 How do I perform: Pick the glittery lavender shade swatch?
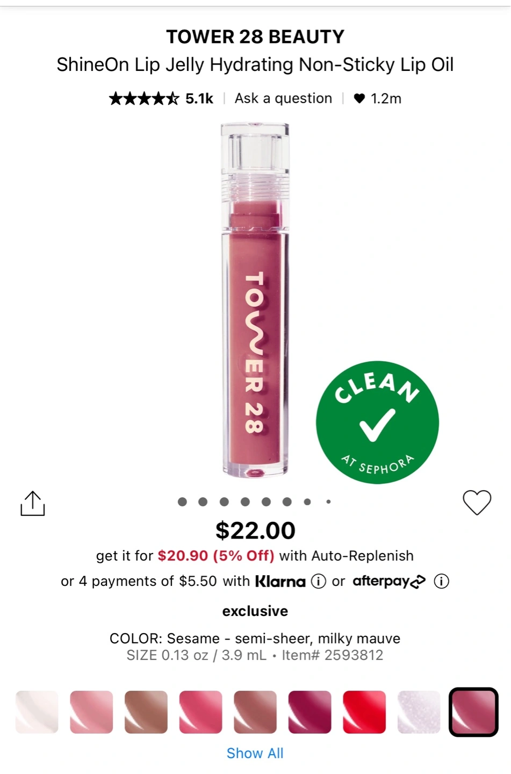419,712
